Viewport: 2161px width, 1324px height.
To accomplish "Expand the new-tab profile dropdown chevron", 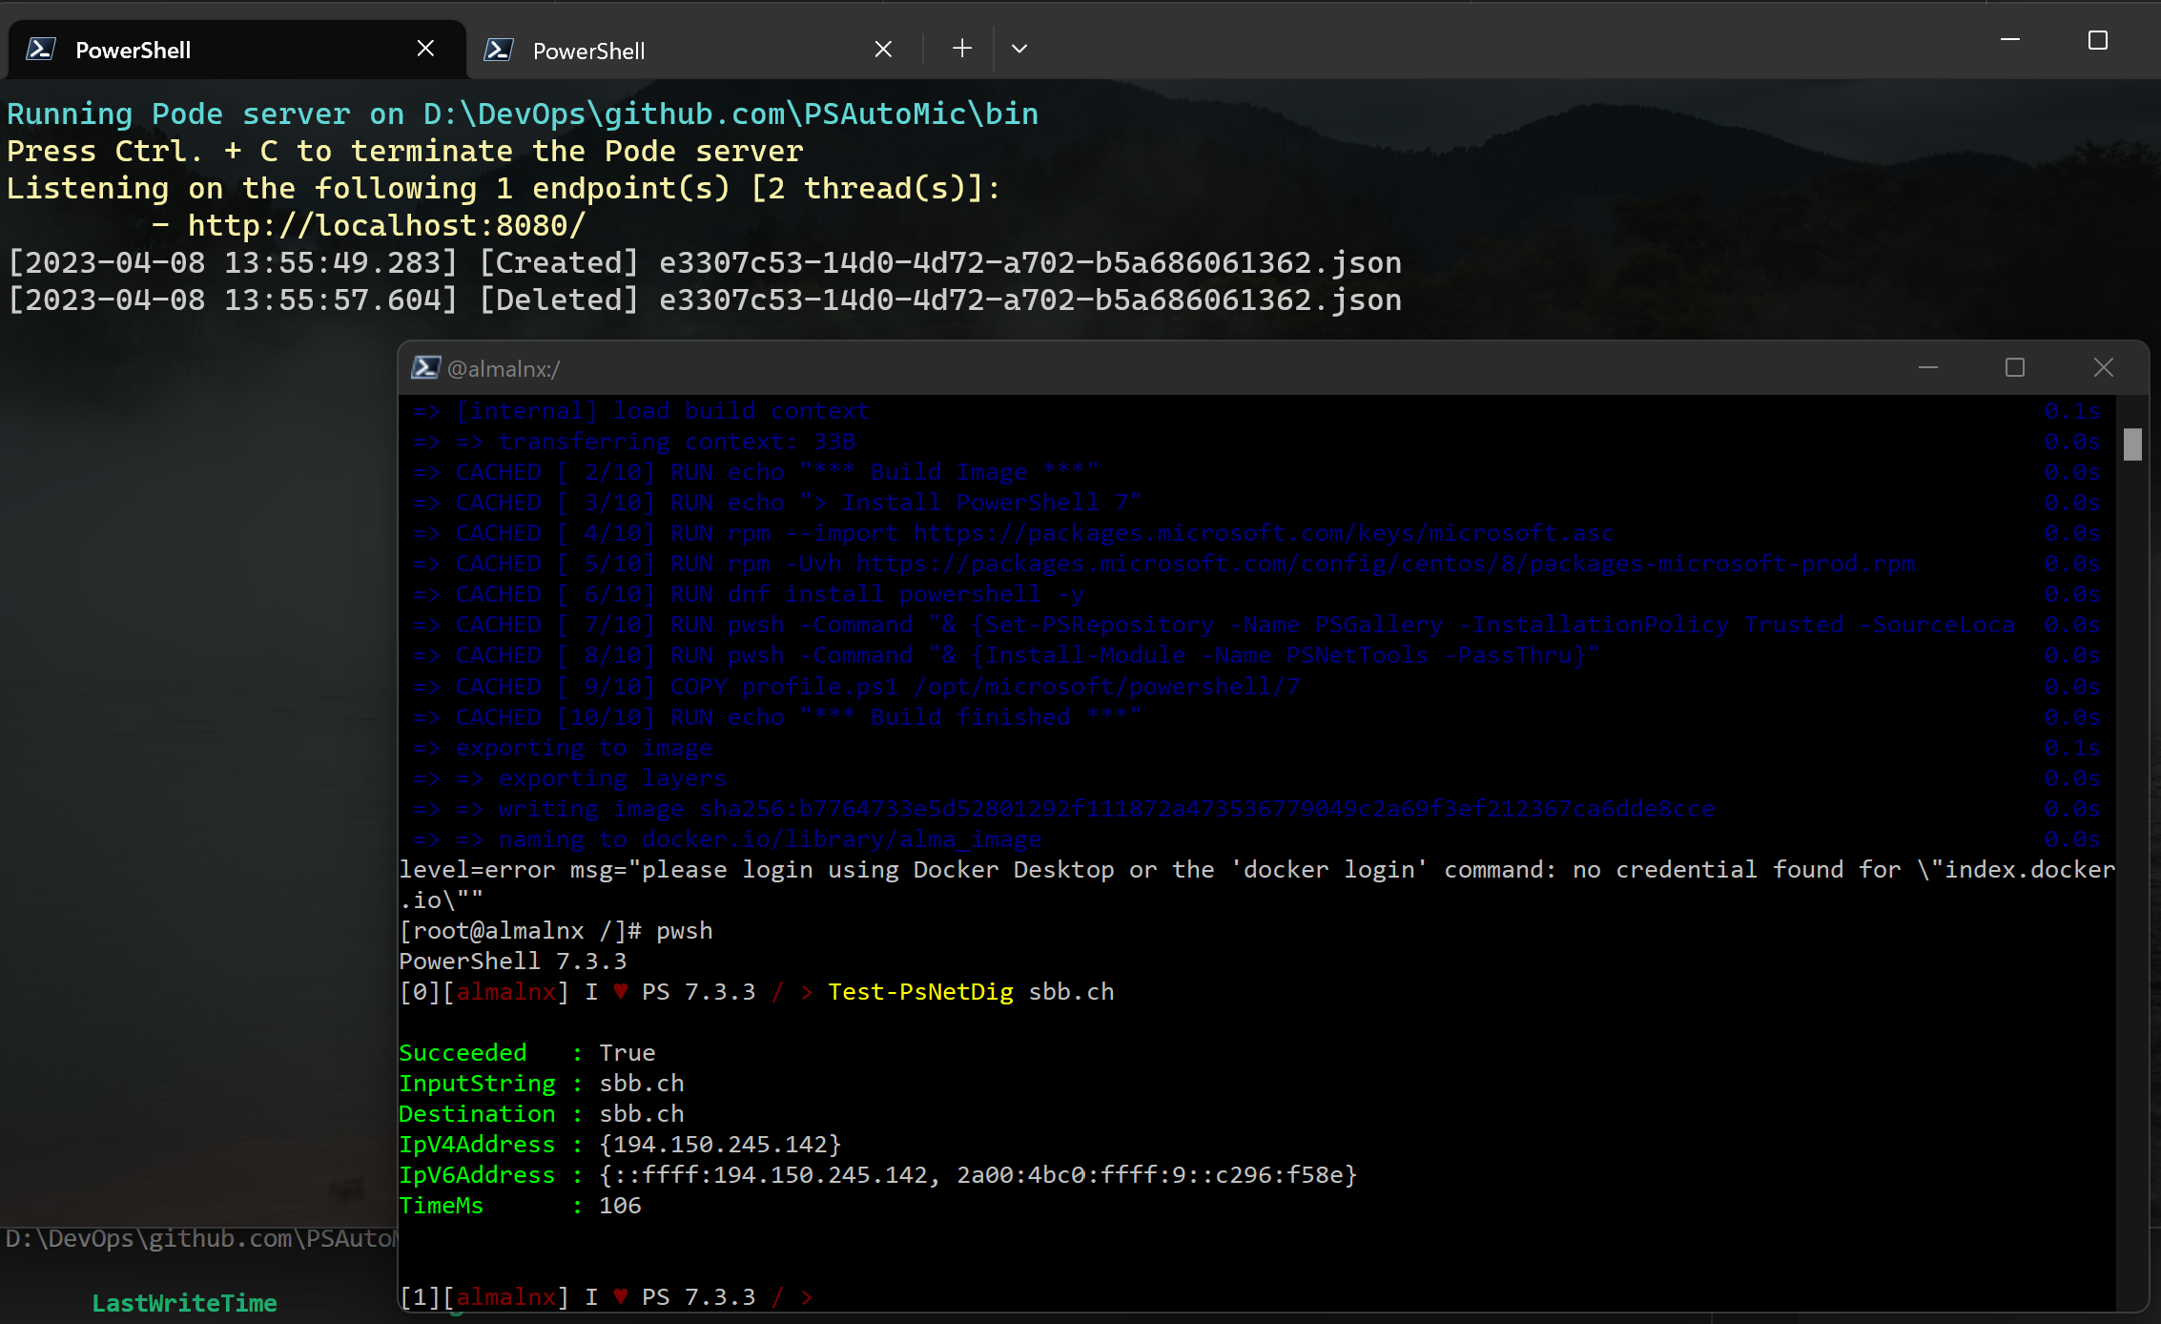I will coord(1019,49).
